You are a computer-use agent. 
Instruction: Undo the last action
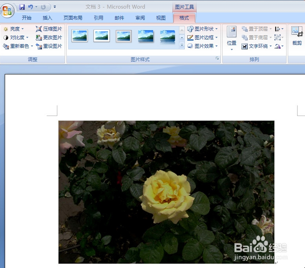(30, 7)
